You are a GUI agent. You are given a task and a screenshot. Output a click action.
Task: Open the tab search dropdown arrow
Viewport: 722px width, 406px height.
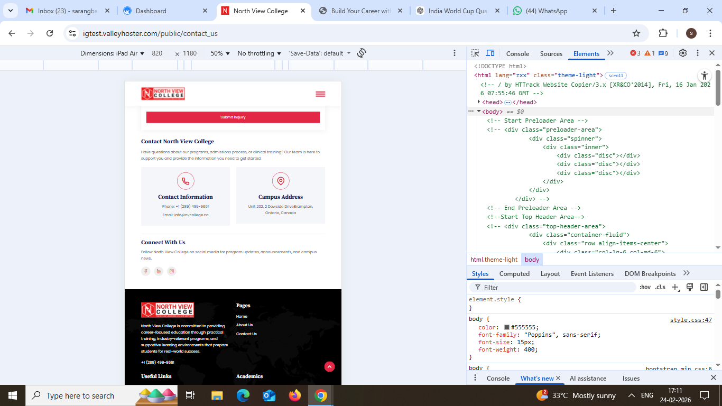coord(10,11)
